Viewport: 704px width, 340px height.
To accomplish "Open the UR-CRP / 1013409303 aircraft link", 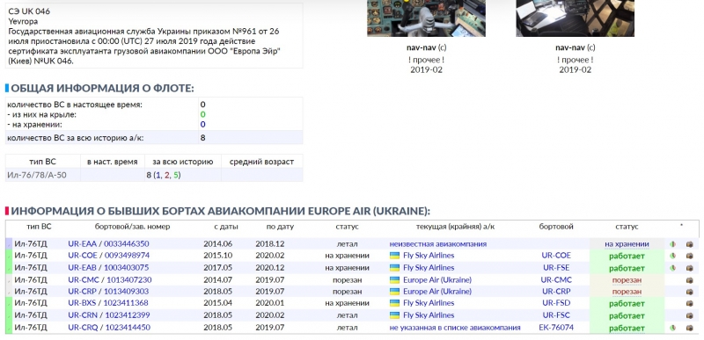I will [x=108, y=291].
